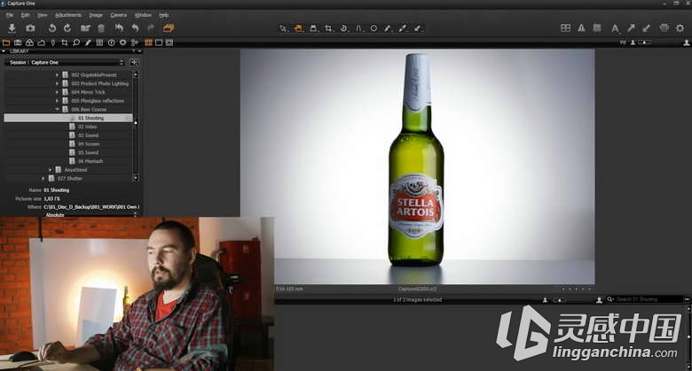This screenshot has height=371, width=692.
Task: Open the Exposure tool tab
Action: (x=41, y=43)
